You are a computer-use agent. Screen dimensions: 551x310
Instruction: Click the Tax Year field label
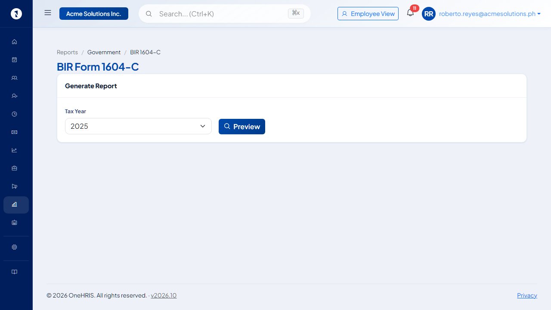[75, 111]
